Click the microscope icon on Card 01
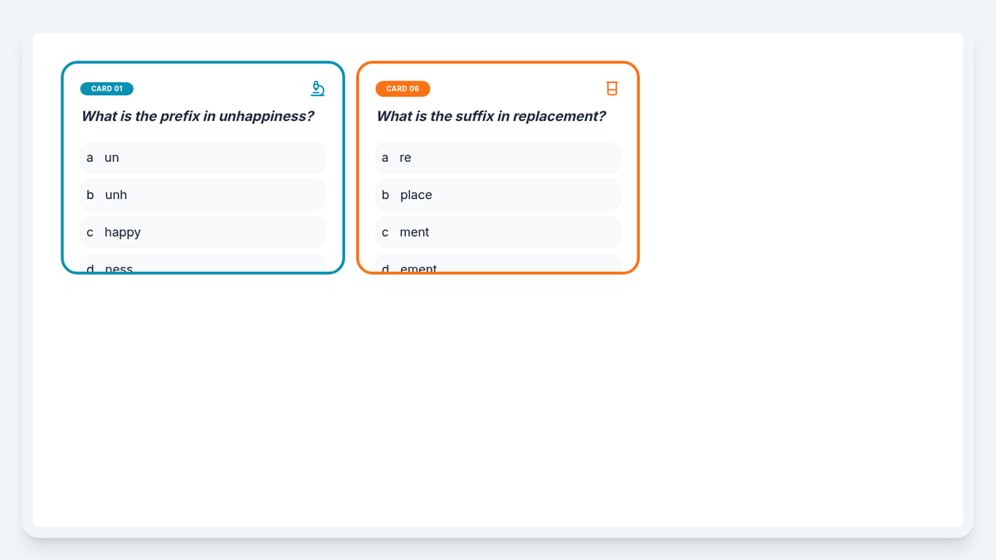This screenshot has height=560, width=996. point(317,88)
